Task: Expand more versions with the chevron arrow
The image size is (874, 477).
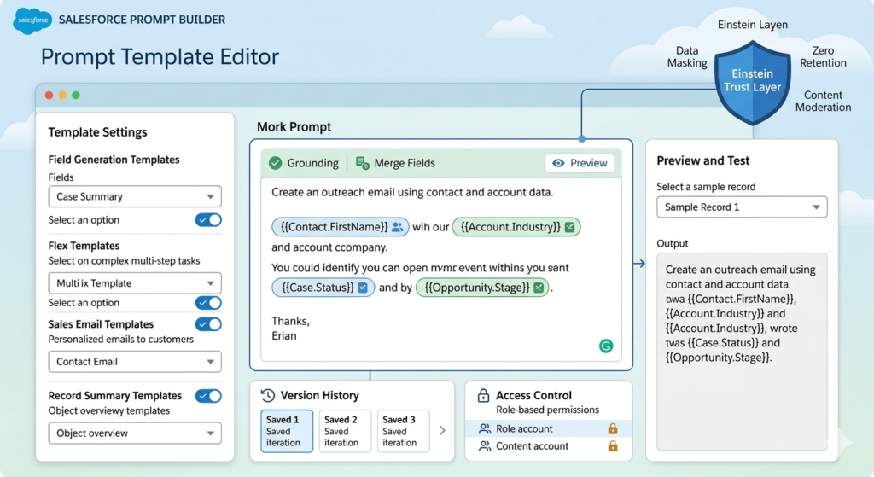Action: tap(442, 431)
